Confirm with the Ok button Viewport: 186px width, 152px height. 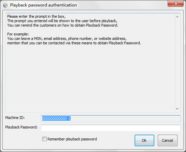pos(144,140)
